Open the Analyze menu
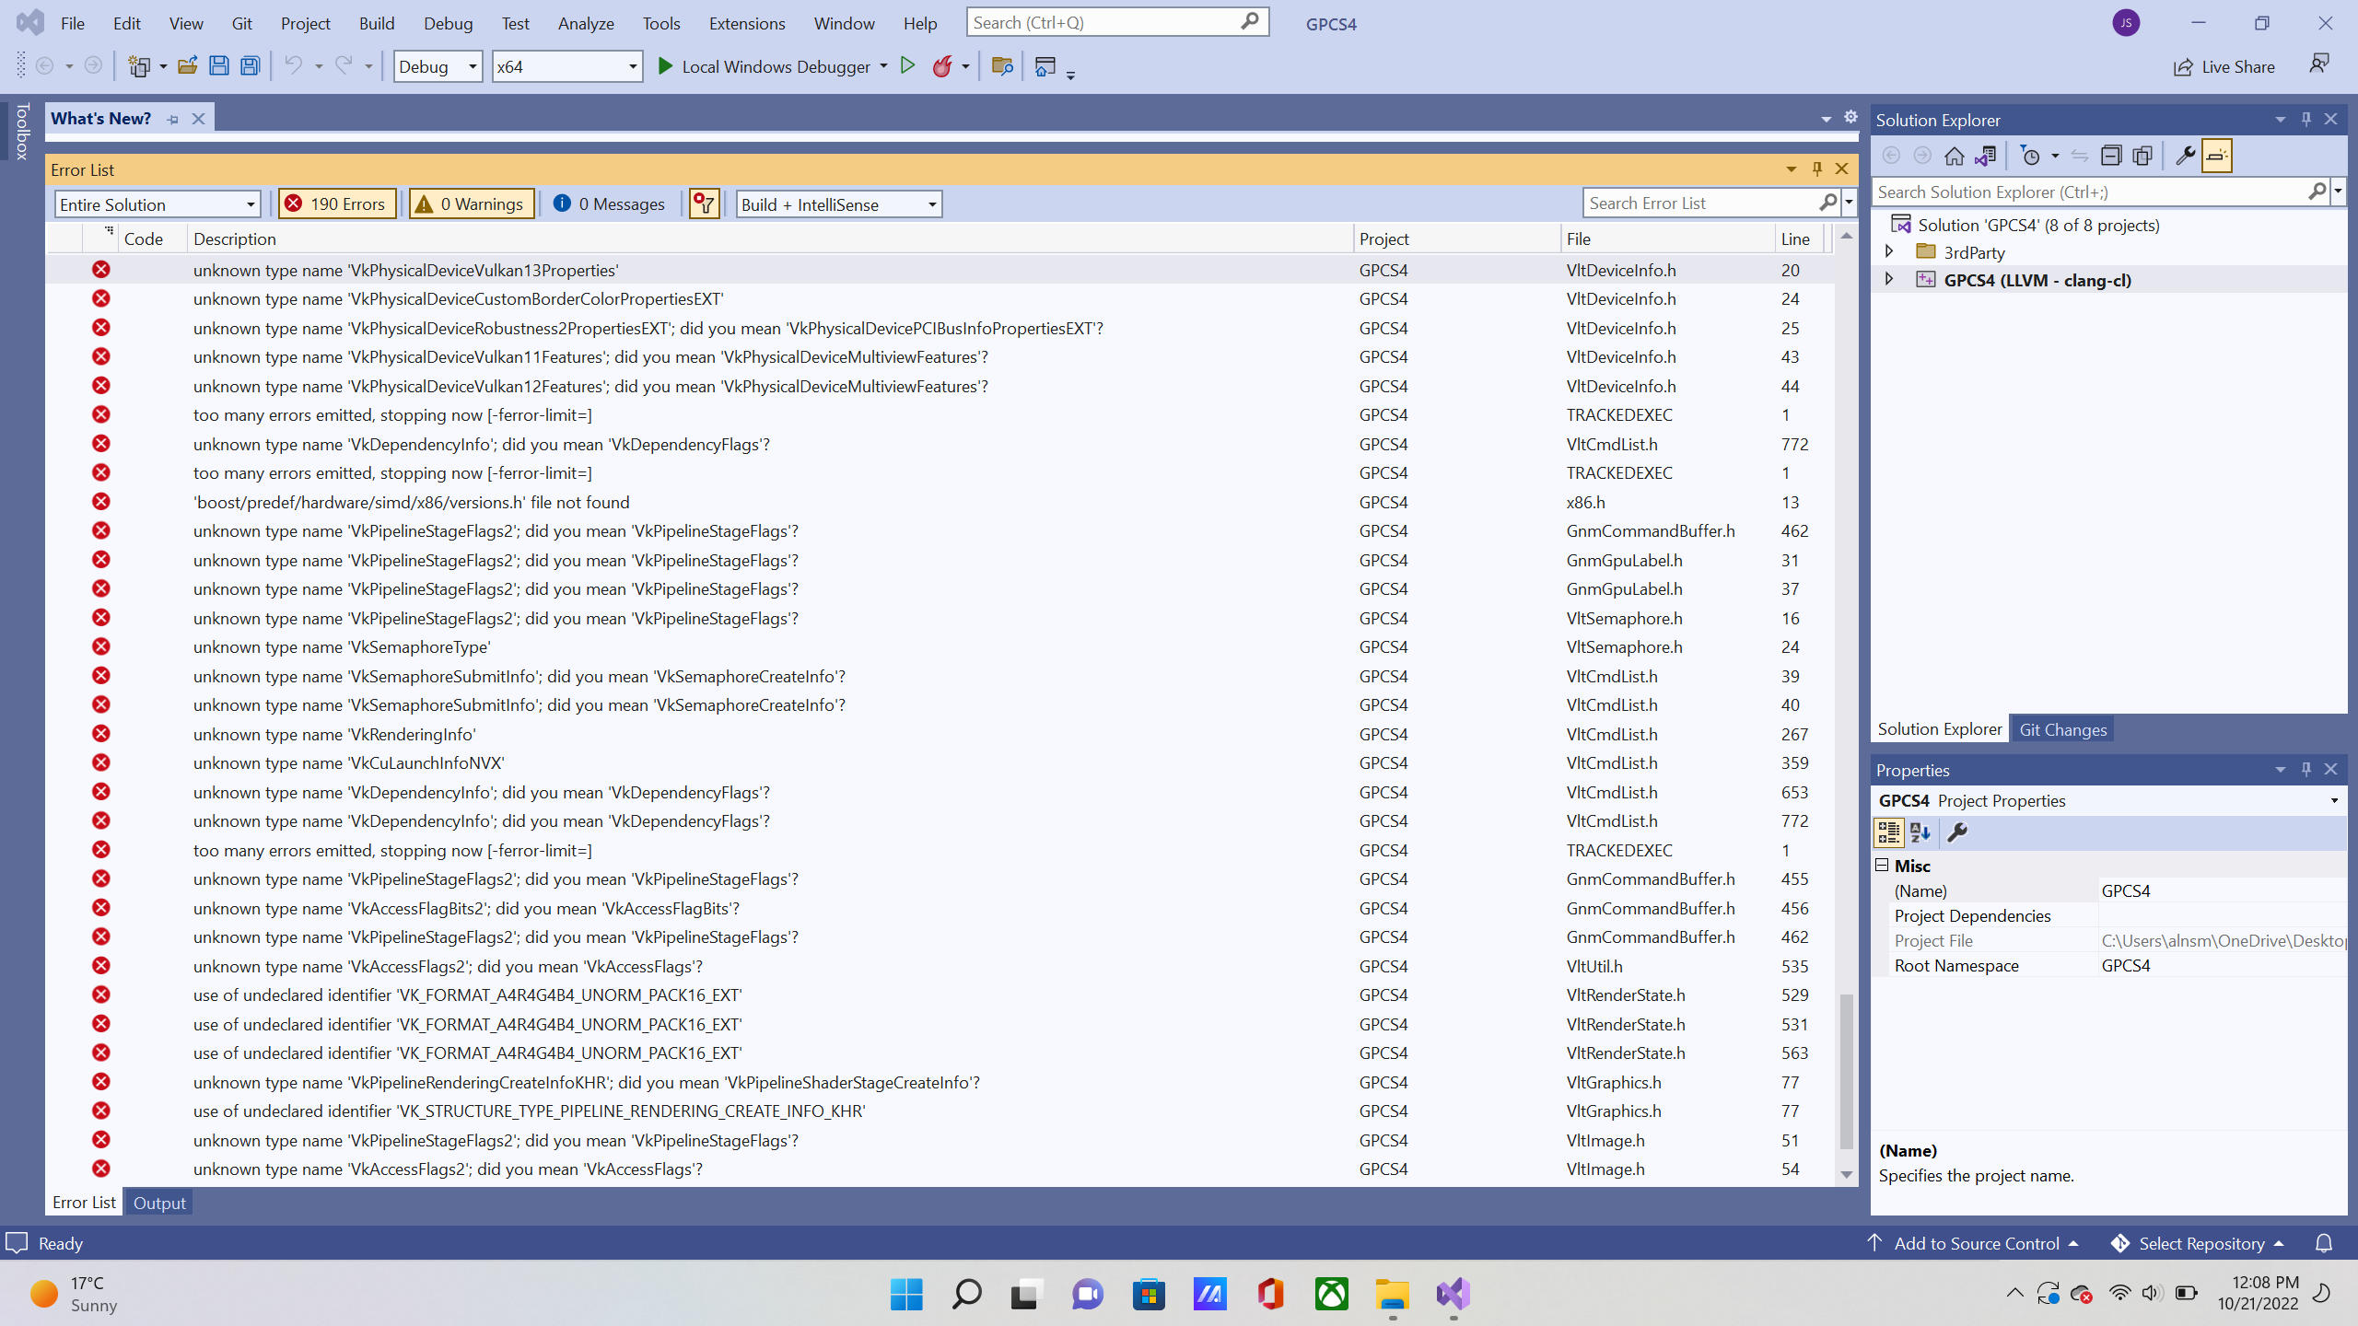 point(585,23)
